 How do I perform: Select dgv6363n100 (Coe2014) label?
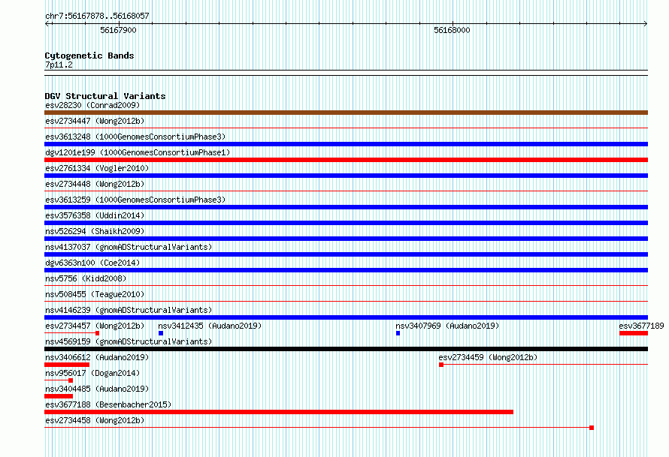pos(92,263)
